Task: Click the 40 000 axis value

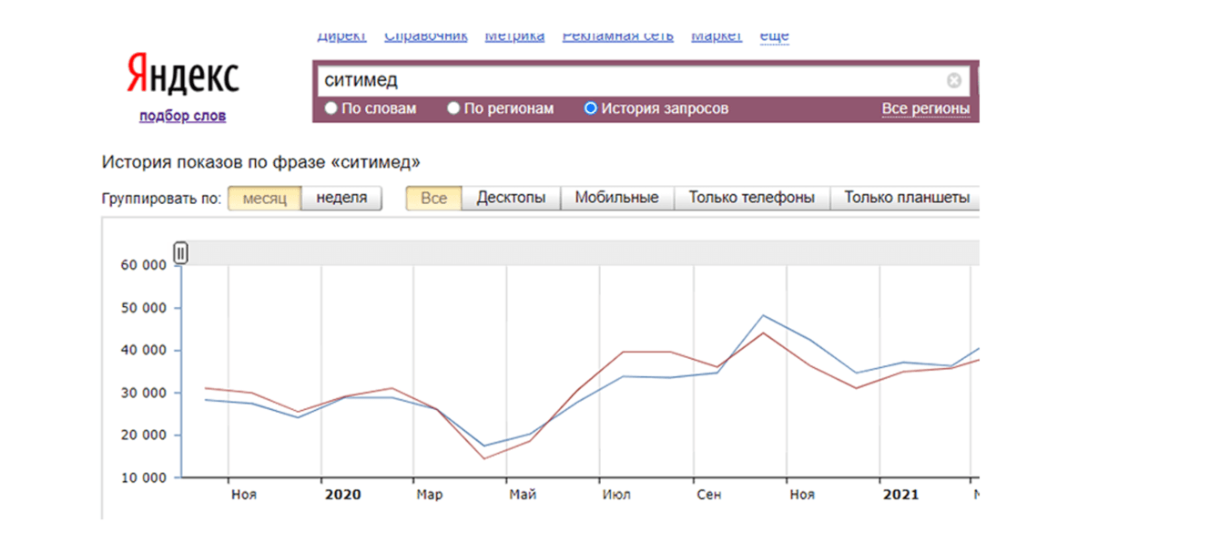Action: [144, 351]
